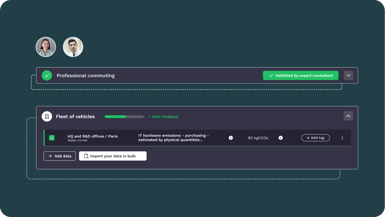Open info icon beside 80 kgCO2e
Viewport: 385px width, 217px height.
click(281, 138)
